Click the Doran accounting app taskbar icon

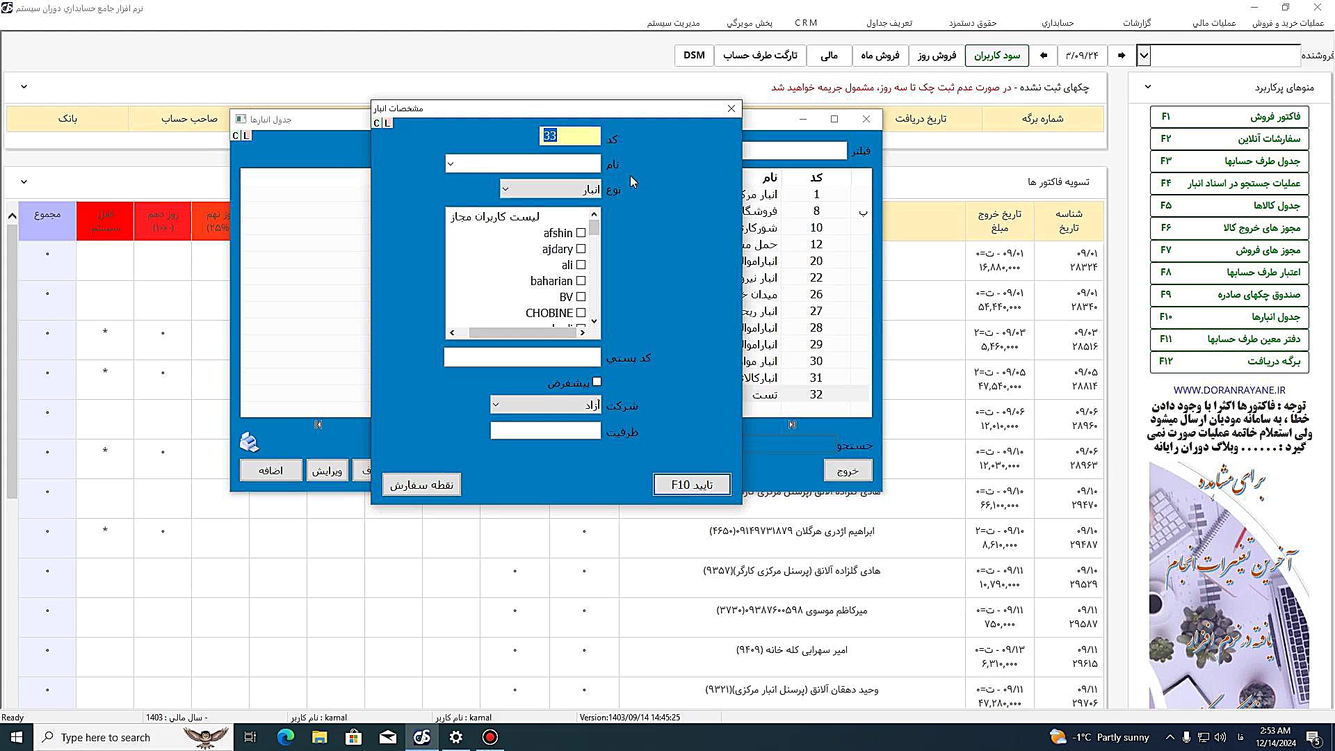pyautogui.click(x=422, y=737)
